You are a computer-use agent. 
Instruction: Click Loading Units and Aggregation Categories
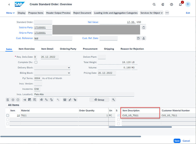[116, 13]
